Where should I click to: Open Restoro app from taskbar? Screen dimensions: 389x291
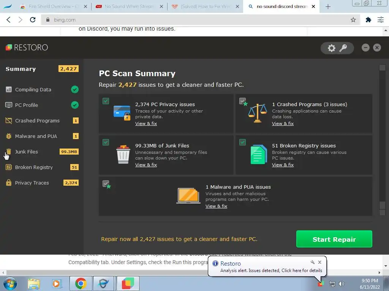pos(128,283)
